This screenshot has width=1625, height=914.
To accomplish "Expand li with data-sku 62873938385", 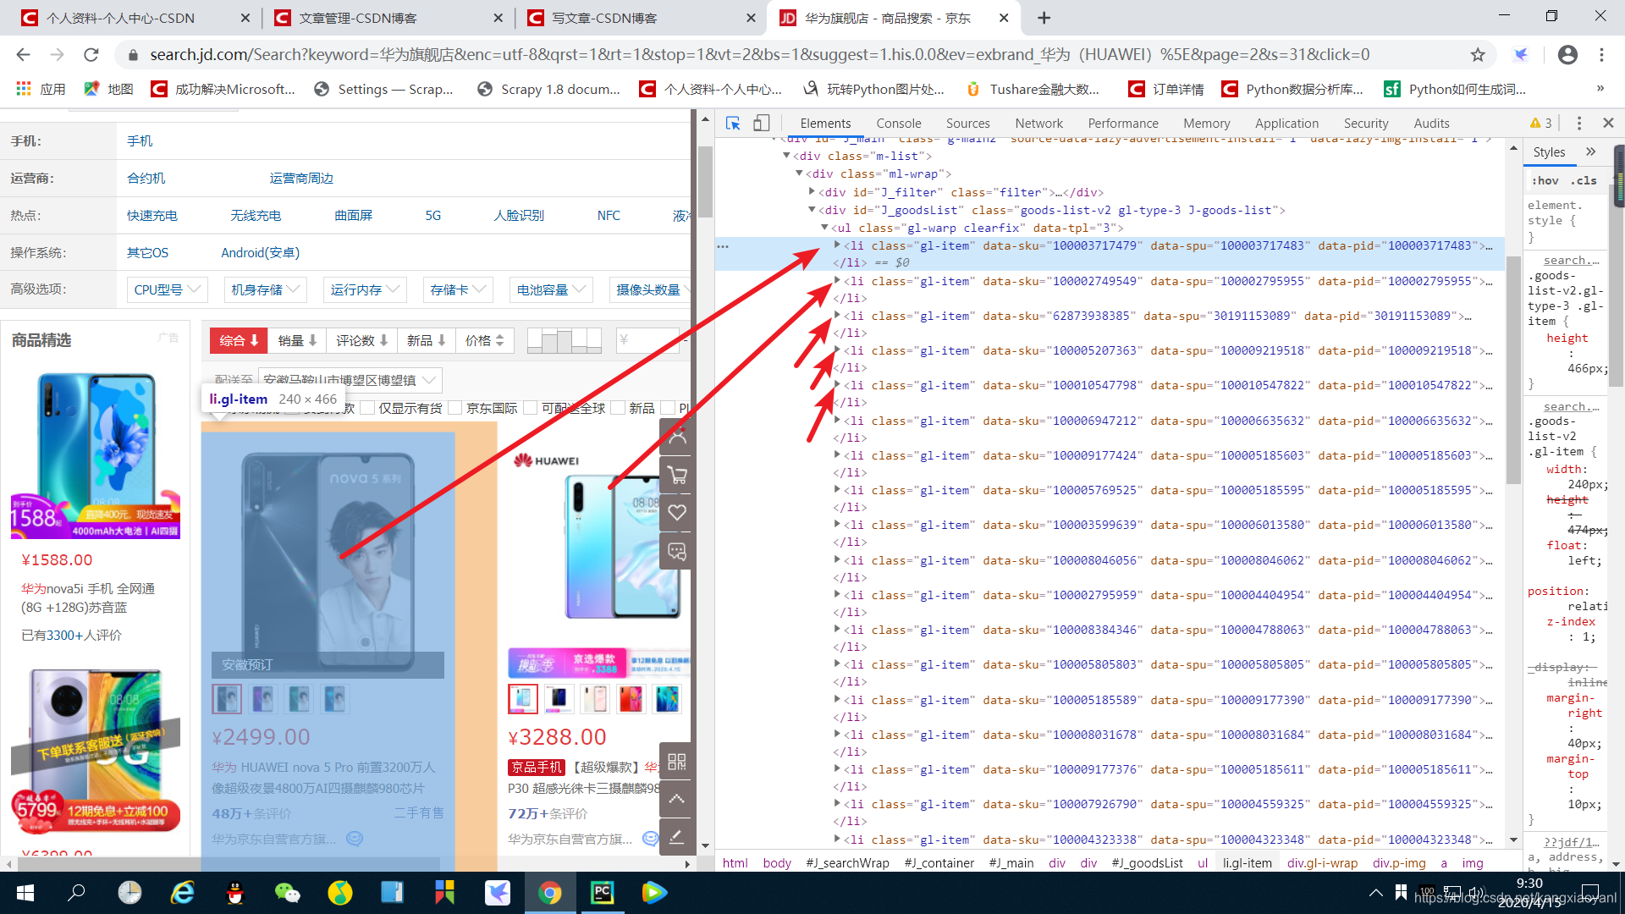I will (837, 315).
